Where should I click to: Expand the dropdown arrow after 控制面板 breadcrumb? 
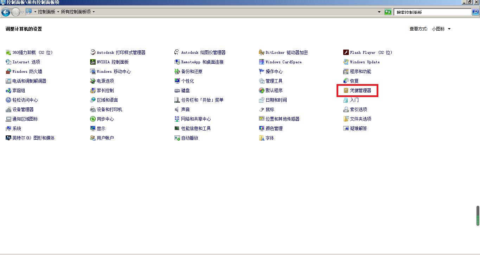click(58, 12)
